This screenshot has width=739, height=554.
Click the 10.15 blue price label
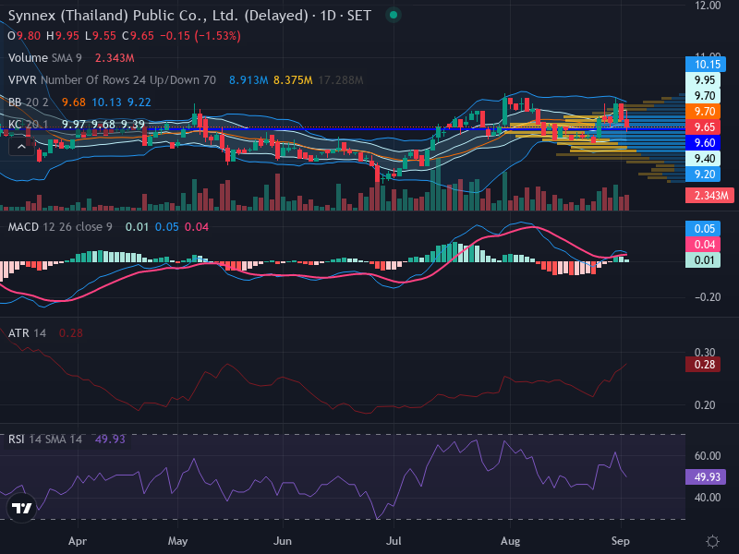[706, 65]
